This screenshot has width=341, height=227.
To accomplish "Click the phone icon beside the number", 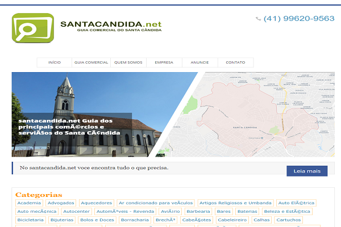I will coord(259,19).
